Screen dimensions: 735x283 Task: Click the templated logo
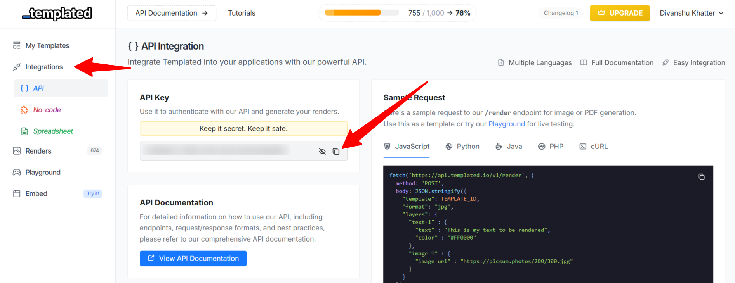point(57,14)
